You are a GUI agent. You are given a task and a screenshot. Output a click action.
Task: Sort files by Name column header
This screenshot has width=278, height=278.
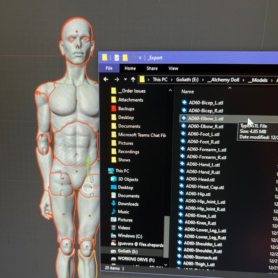coord(188,91)
